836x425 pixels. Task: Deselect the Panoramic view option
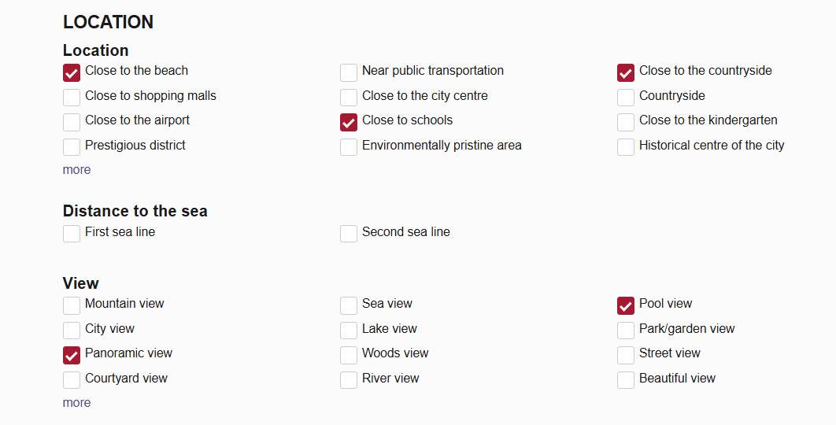coord(72,355)
